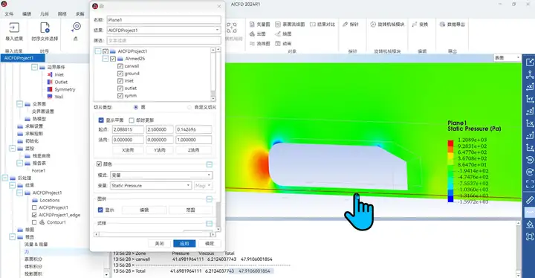Open the Geometry (几何) menu
Image resolution: width=535 pixels, height=278 pixels.
[x=45, y=14]
